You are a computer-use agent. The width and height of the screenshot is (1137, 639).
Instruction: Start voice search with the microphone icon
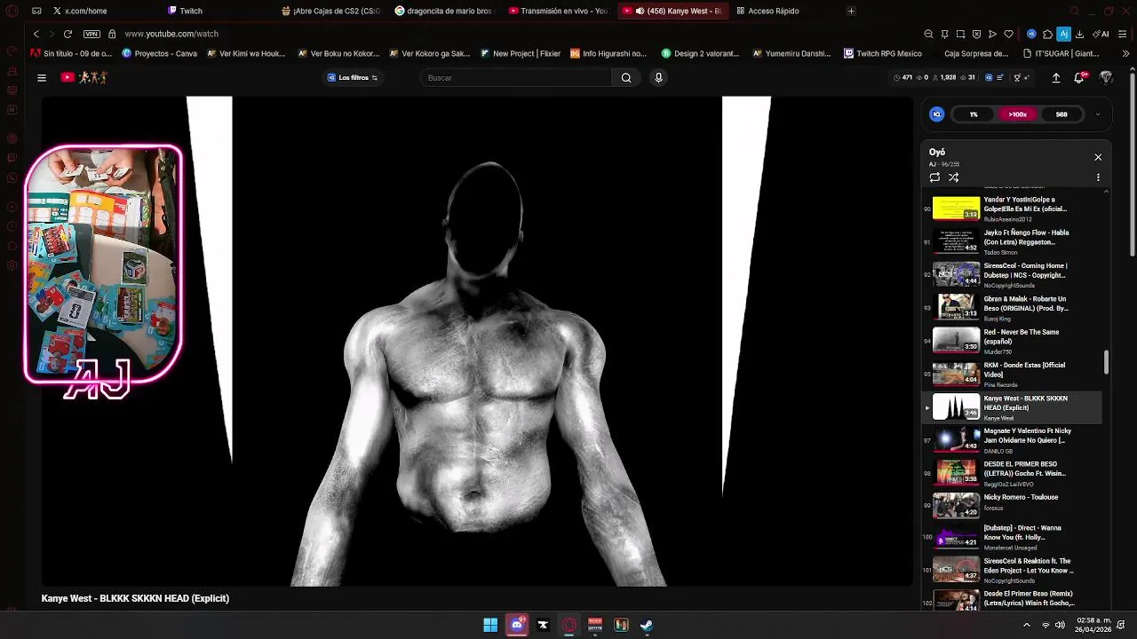658,78
